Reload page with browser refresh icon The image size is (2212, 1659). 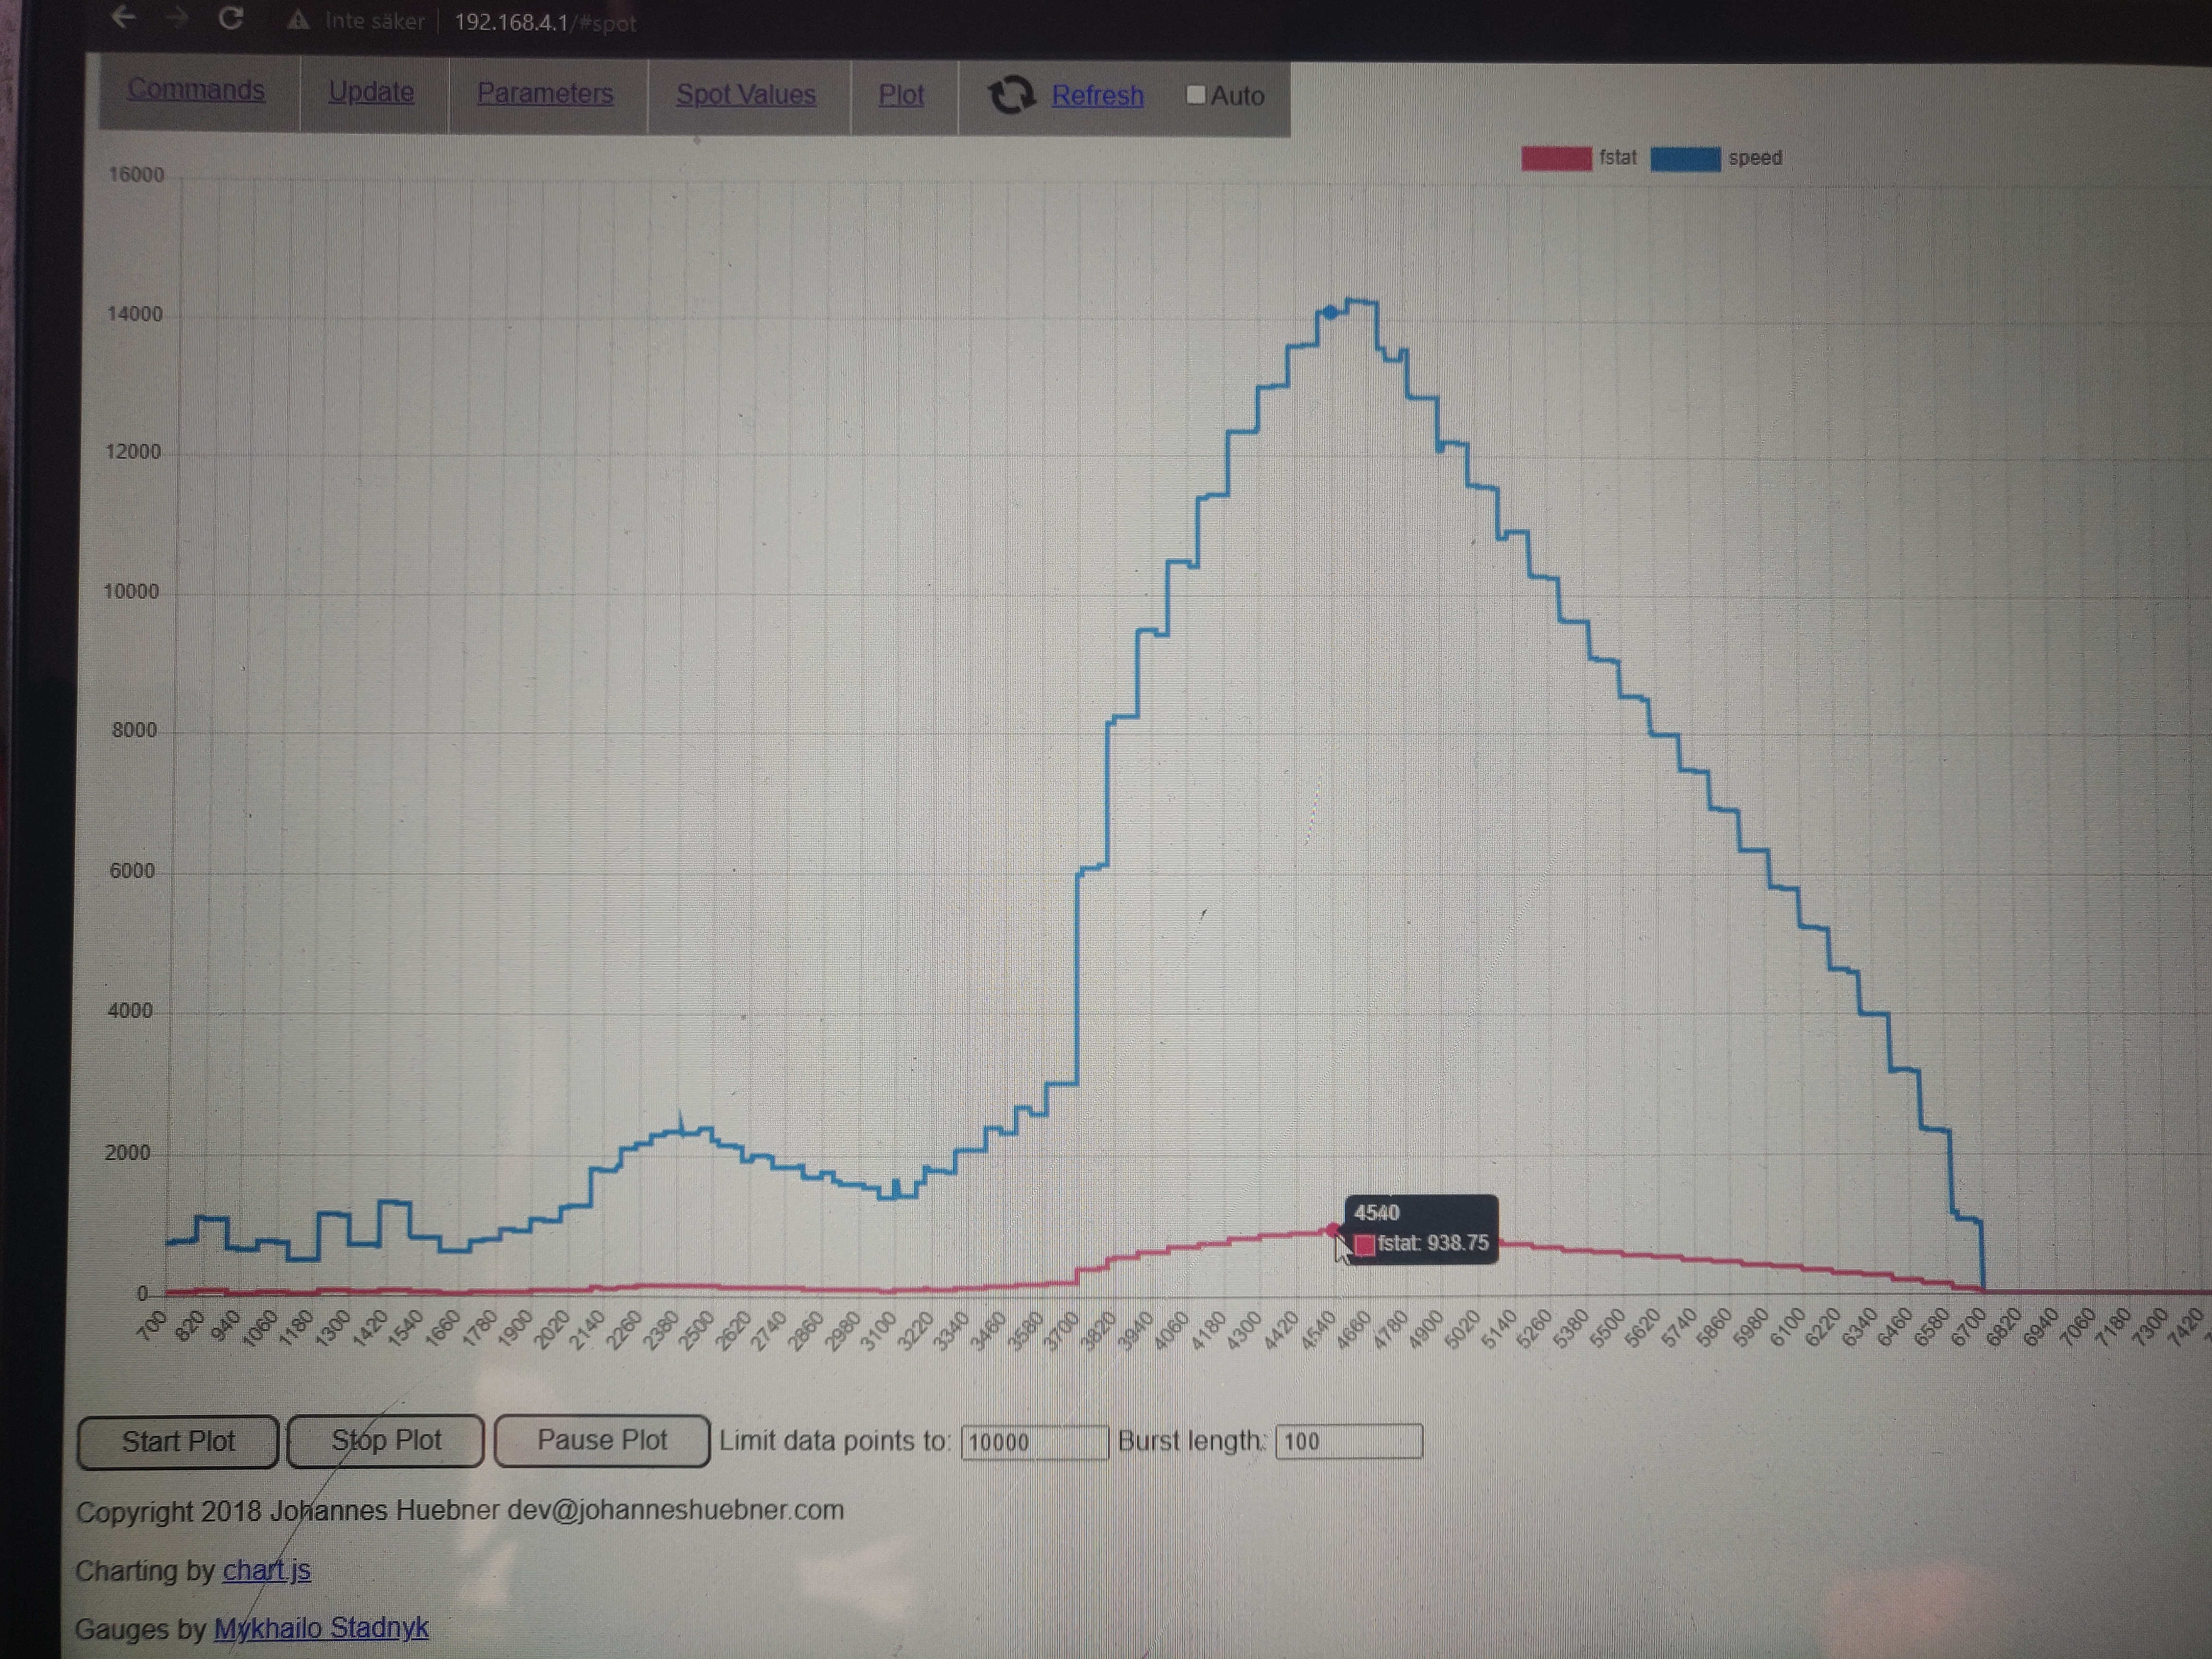click(x=232, y=18)
